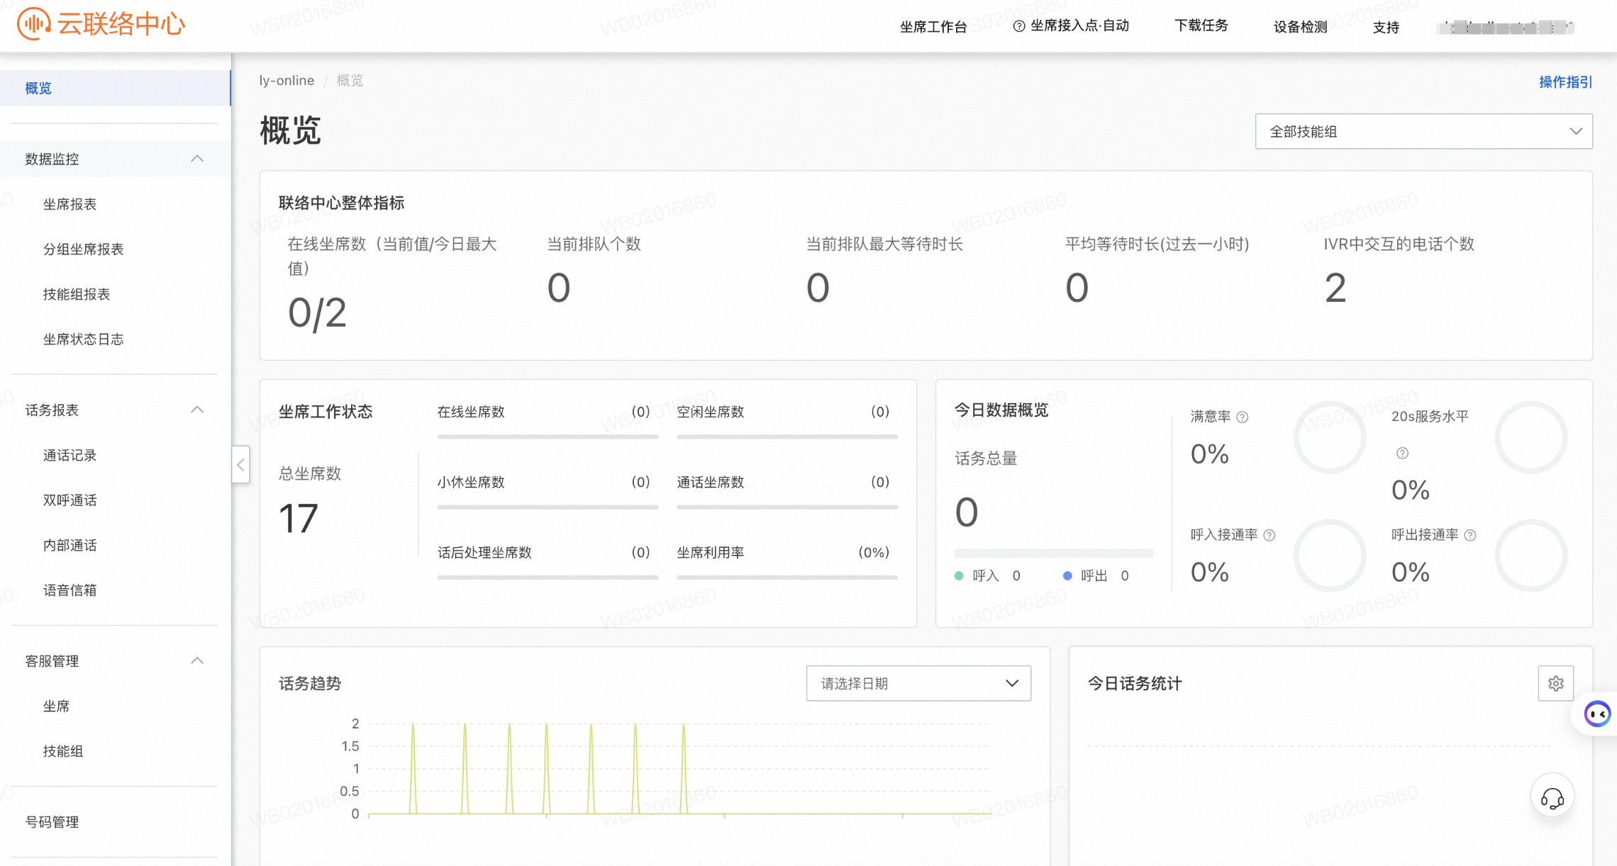The image size is (1617, 866).
Task: Go to 坐席工作台 in top bar
Action: point(933,27)
